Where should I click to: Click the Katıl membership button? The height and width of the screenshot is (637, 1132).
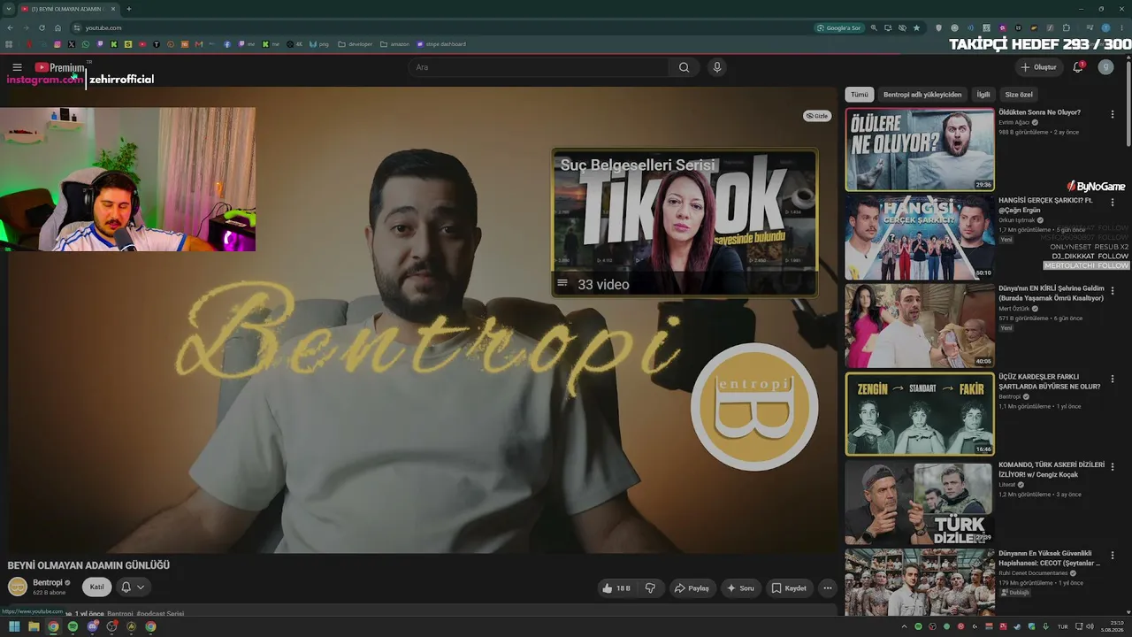click(x=97, y=587)
